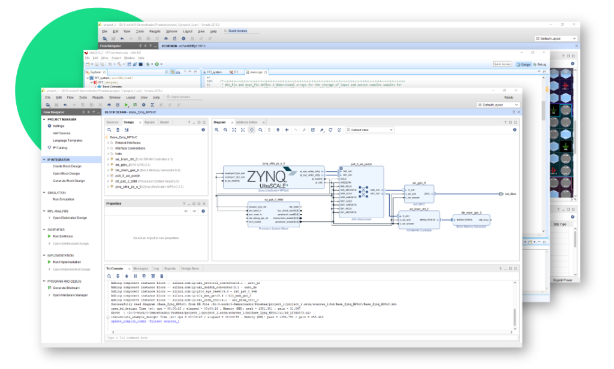The height and width of the screenshot is (369, 614).
Task: Switch to Messages tab
Action: (x=140, y=268)
